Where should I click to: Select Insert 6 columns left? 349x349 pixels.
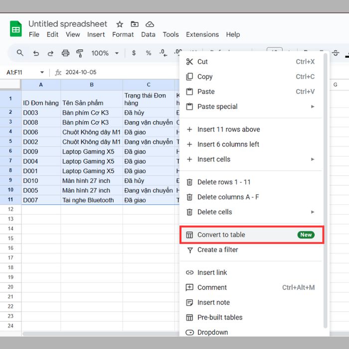(x=251, y=144)
